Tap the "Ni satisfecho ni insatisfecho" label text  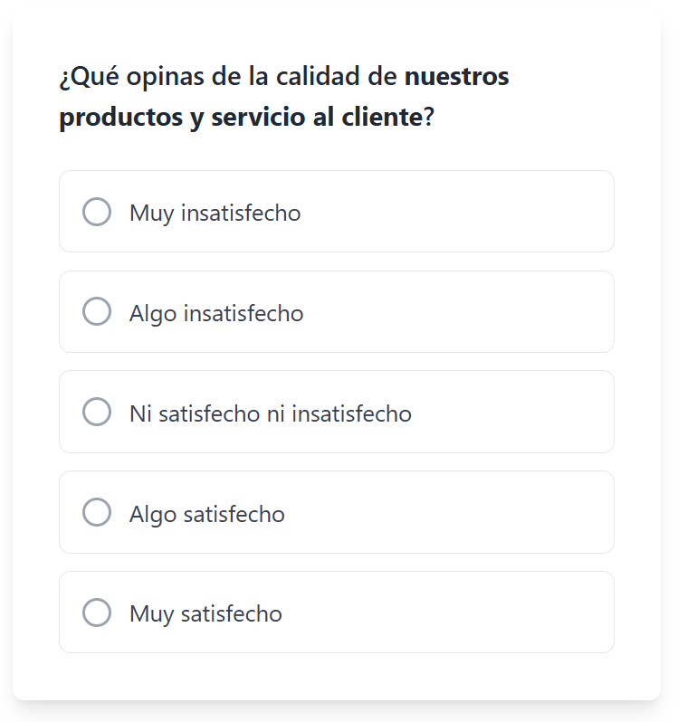(x=270, y=414)
